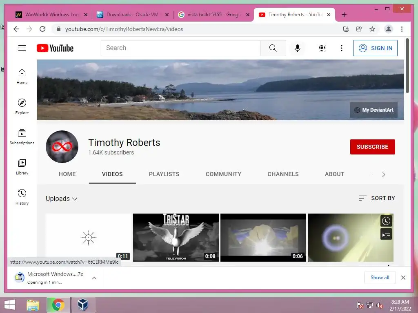This screenshot has height=313, width=418.
Task: Click the share page icon in address bar
Action: (359, 29)
